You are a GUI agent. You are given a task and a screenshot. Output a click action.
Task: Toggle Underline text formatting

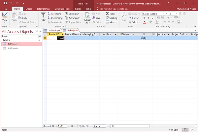point(153,18)
